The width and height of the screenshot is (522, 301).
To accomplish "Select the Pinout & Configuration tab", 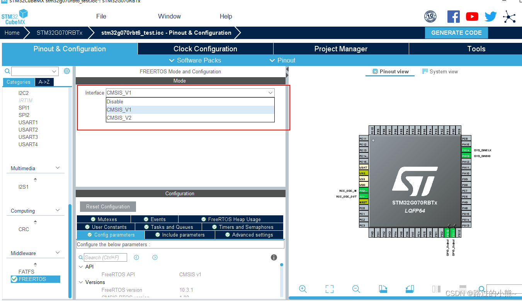I will click(x=70, y=49).
